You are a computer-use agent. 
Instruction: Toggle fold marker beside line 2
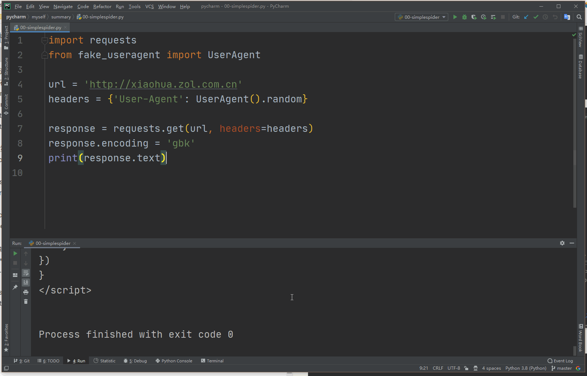click(x=45, y=55)
